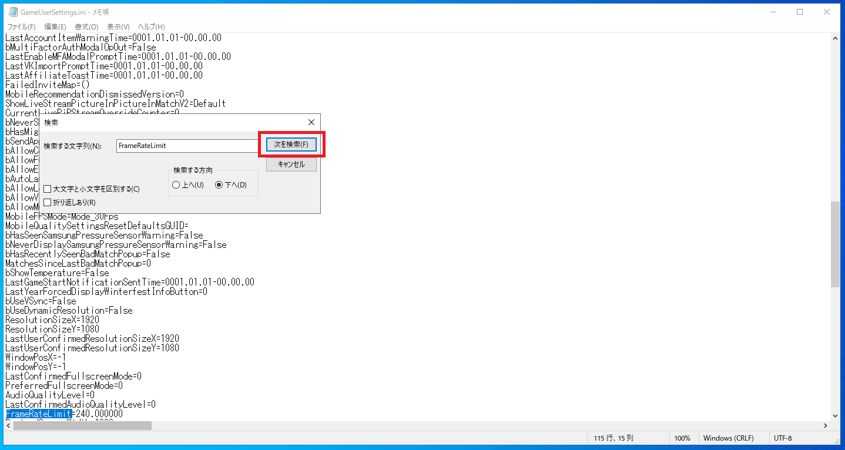Viewport: 845px width, 450px height.
Task: Click the ResolutionSizeX=1920 line
Action: pyautogui.click(x=52, y=320)
